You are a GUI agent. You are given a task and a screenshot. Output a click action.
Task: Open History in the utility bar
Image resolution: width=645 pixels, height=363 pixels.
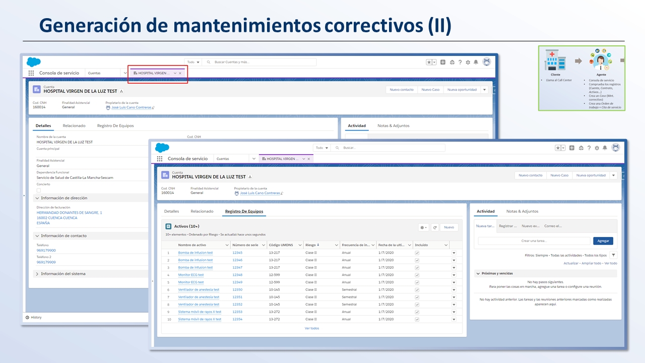pyautogui.click(x=33, y=317)
